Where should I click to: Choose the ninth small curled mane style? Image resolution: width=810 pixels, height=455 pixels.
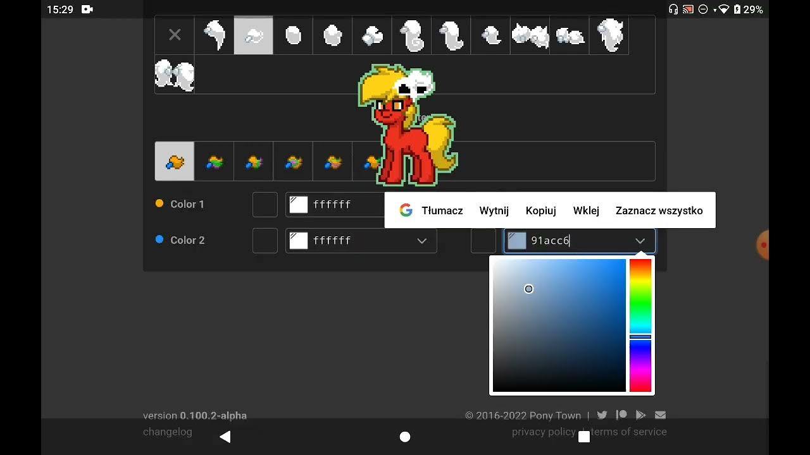tap(490, 35)
